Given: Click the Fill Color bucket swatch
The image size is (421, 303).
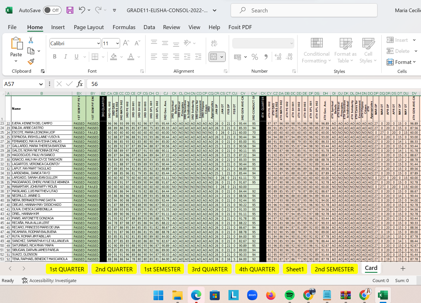Looking at the screenshot, I should (x=114, y=57).
